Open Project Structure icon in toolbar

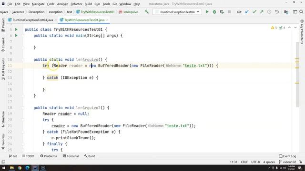pyautogui.click(x=286, y=12)
